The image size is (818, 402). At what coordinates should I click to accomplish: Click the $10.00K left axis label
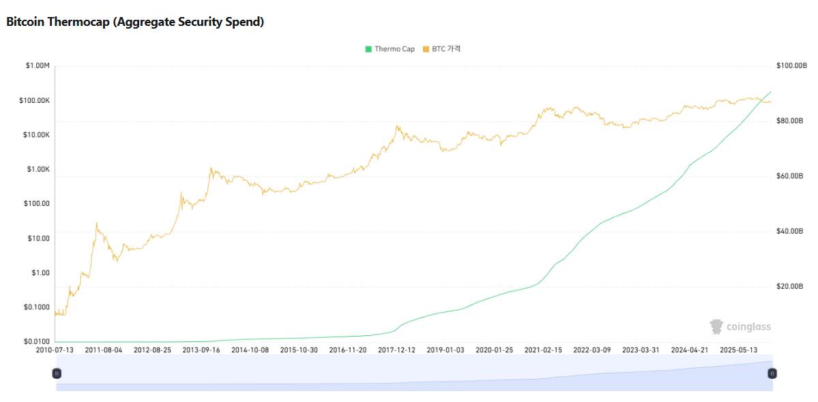click(36, 135)
